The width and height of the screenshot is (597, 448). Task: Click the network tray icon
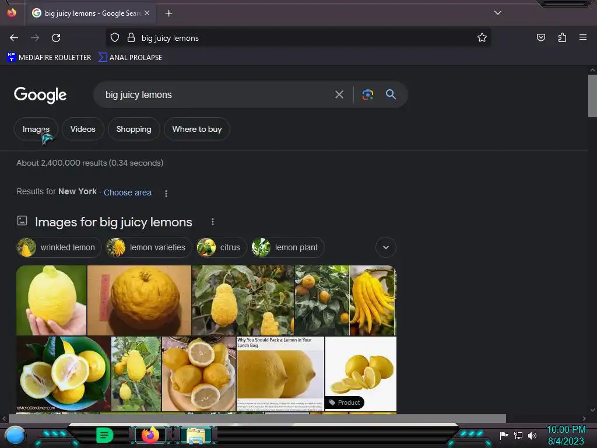tap(518, 435)
